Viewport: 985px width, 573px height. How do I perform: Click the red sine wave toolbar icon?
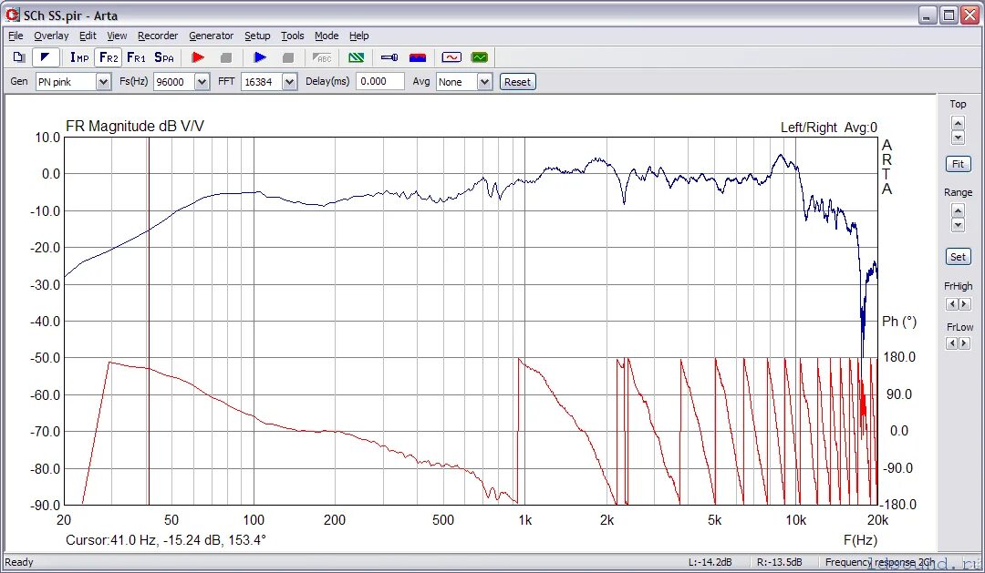point(451,57)
